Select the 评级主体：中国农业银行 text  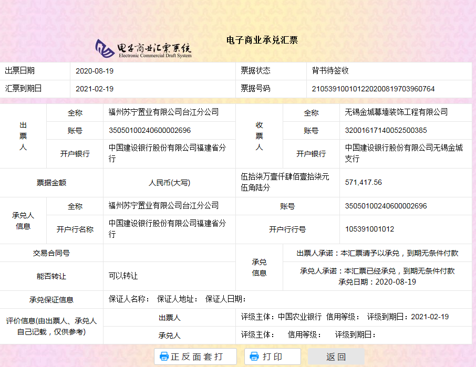pos(281,317)
